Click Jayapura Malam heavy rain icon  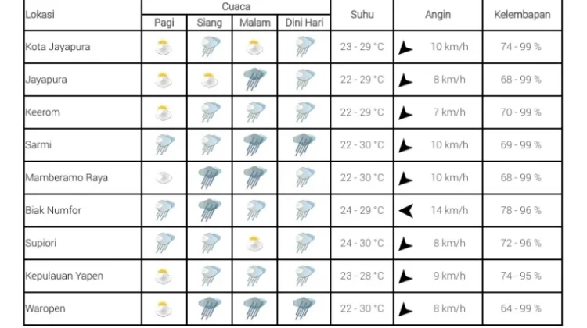(x=254, y=80)
